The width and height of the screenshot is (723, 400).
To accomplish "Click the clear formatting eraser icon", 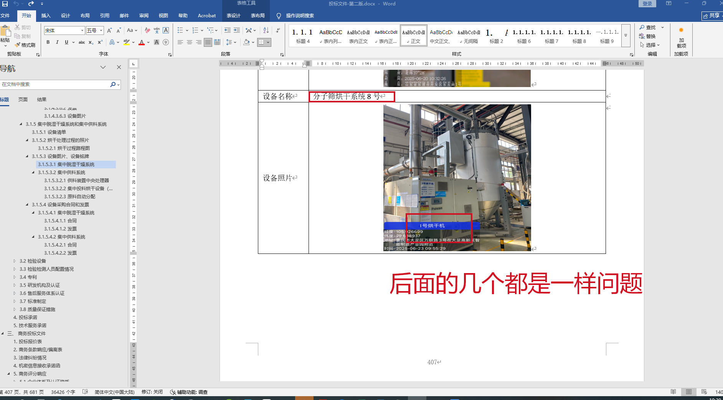I will pos(147,30).
